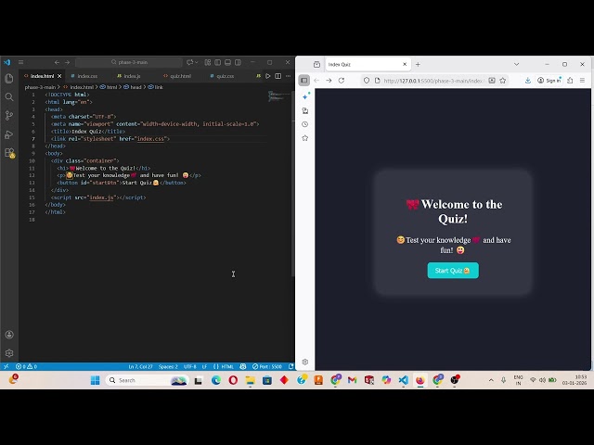
Task: Run the file with the editor play button
Action: (268, 76)
